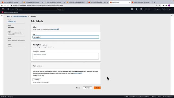The height and width of the screenshot is (98, 174).
Task: Open Cookie preferences in footer
Action: pos(168,97)
